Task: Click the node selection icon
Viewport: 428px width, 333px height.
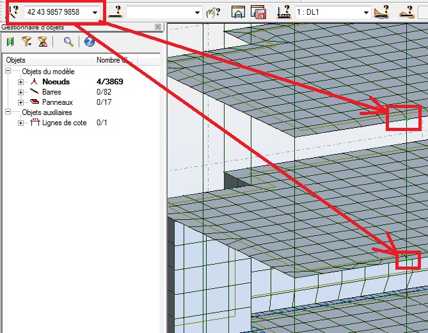Action: tap(13, 12)
